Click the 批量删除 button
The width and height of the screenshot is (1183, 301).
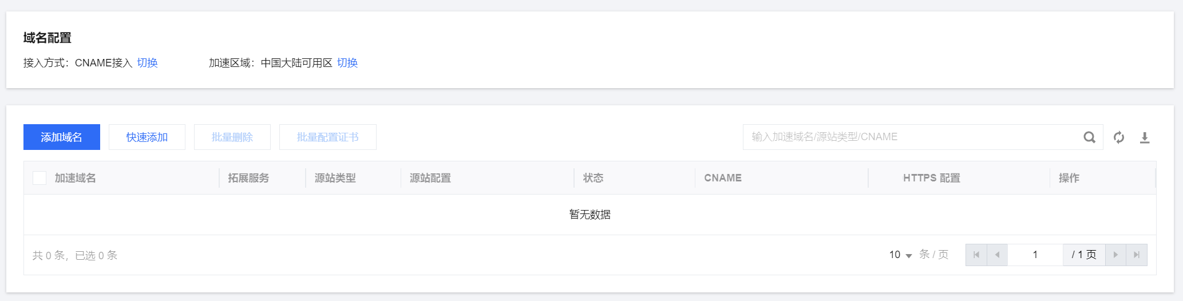(232, 137)
